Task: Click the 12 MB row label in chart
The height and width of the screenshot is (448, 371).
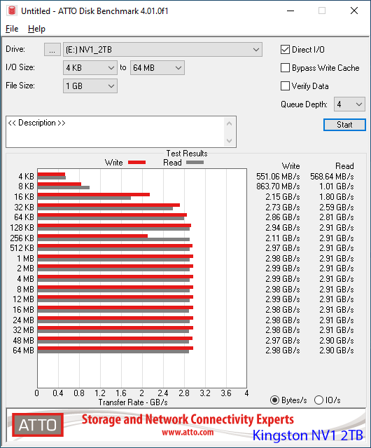Action: pos(23,299)
